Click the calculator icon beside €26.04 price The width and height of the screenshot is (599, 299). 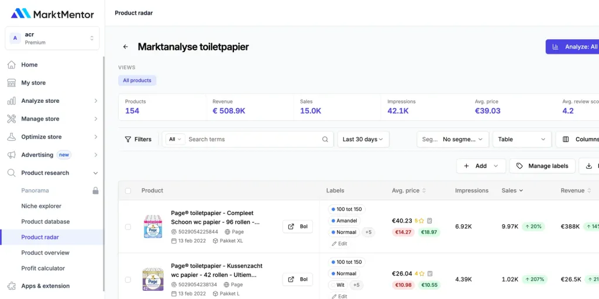[430, 273]
